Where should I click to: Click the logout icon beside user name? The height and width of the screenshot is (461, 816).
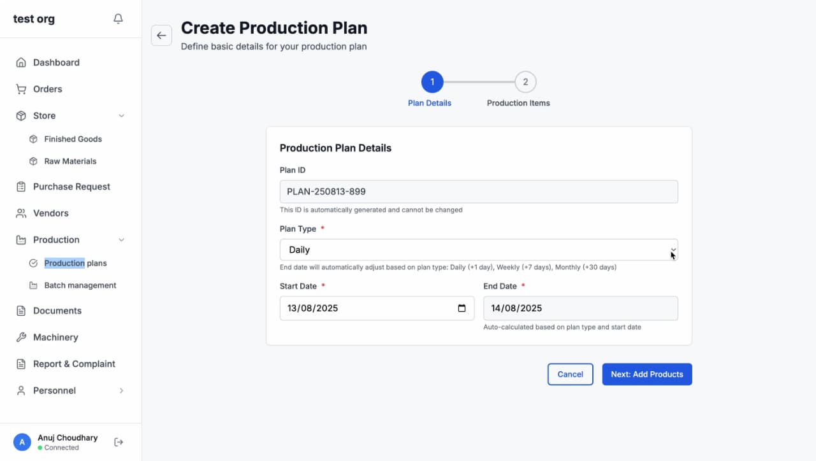tap(119, 442)
